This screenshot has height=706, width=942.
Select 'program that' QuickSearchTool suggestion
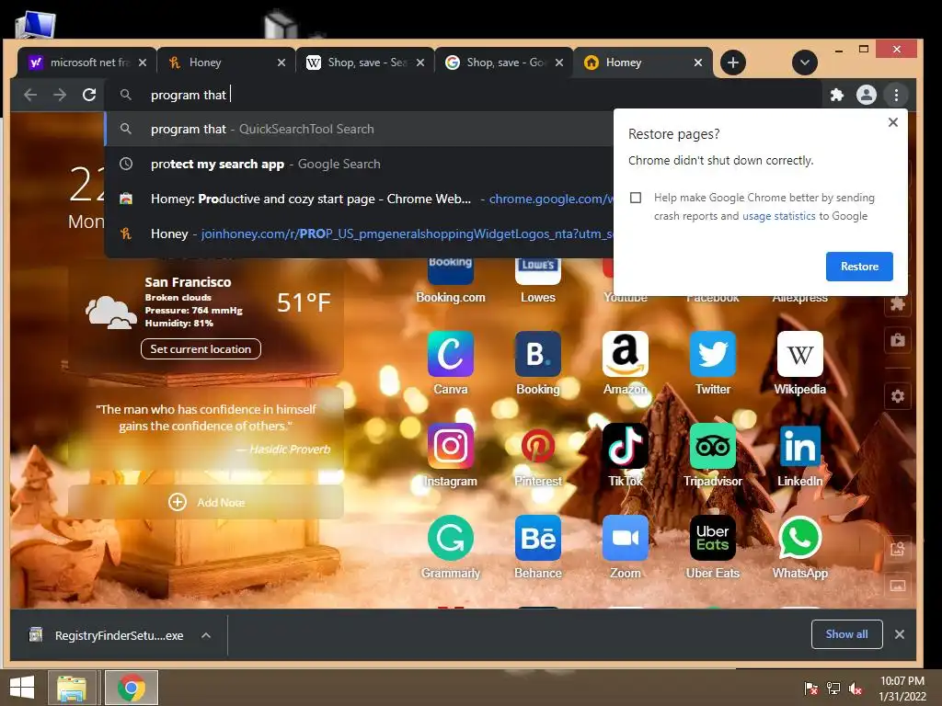360,129
